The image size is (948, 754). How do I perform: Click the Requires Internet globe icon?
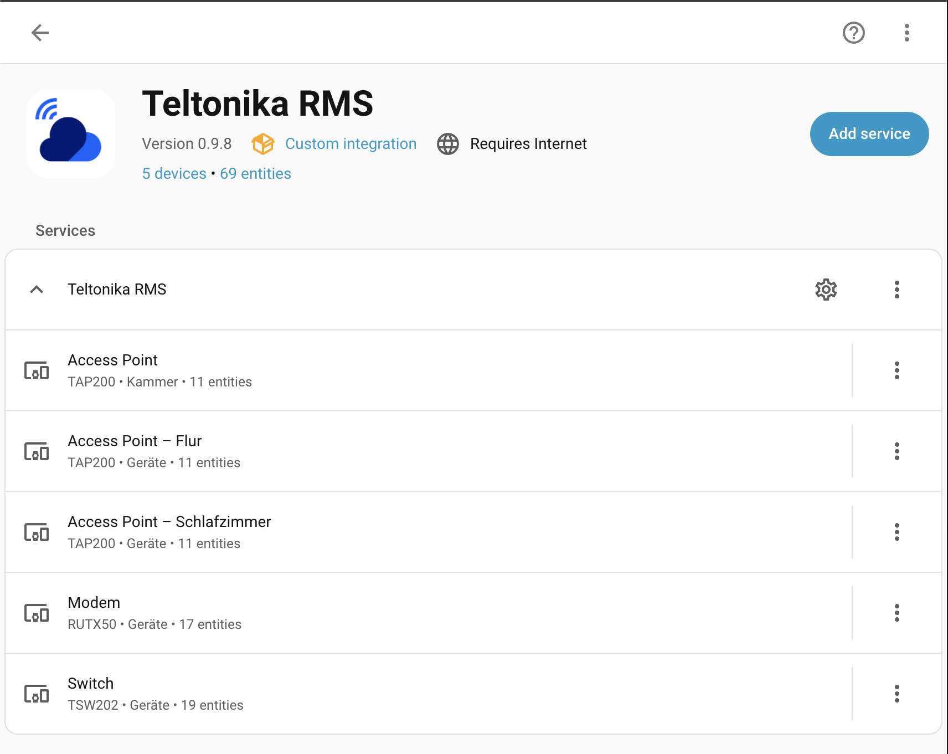pos(448,144)
